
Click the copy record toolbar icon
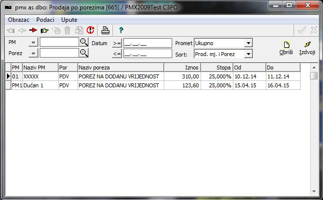79,30
